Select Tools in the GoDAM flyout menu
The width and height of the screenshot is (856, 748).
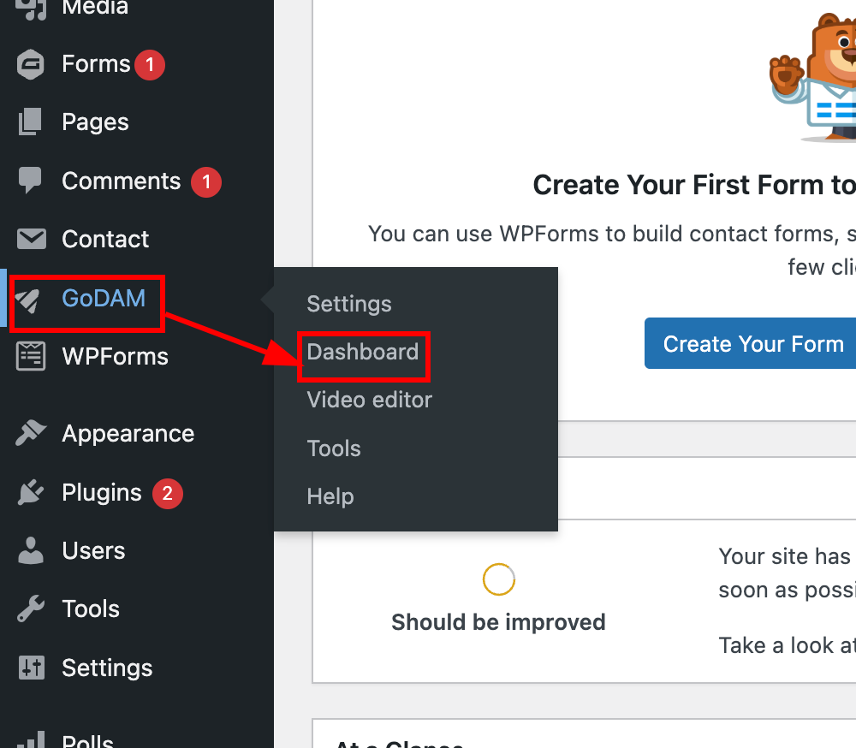[x=334, y=448]
